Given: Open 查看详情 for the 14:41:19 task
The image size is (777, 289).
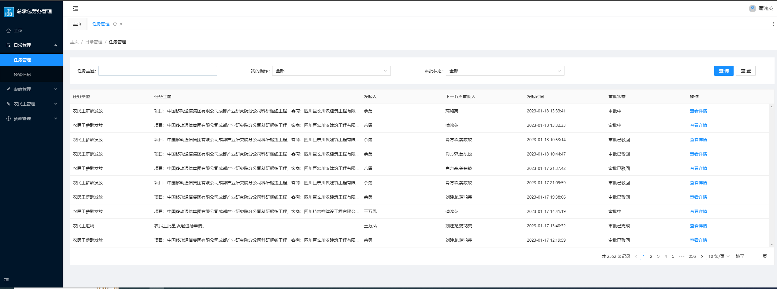Looking at the screenshot, I should [x=698, y=211].
